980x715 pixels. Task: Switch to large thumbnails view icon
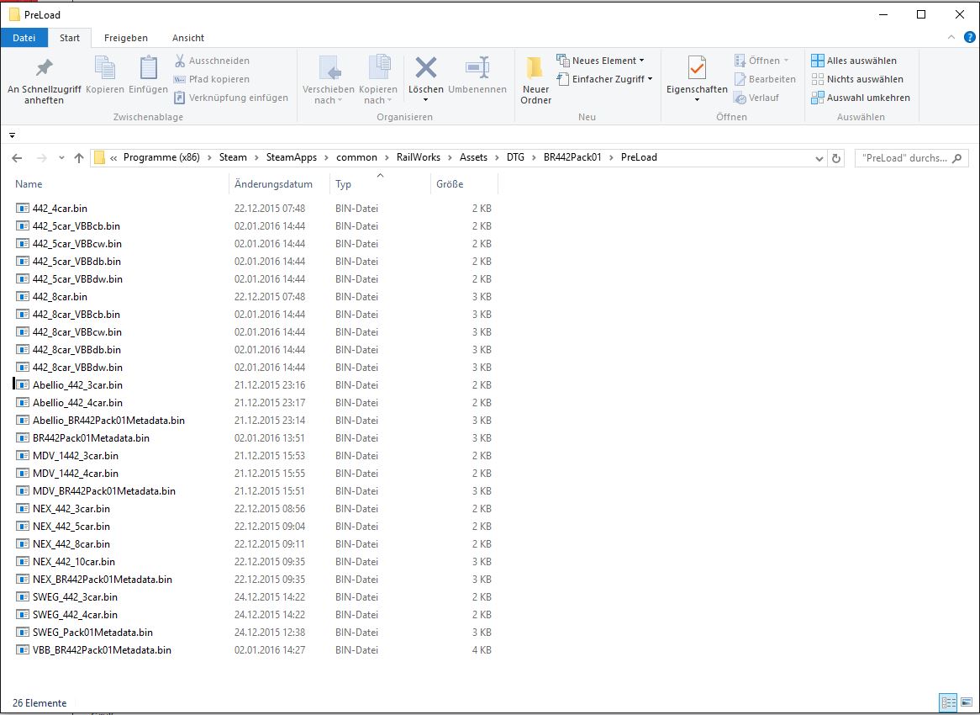point(967,702)
